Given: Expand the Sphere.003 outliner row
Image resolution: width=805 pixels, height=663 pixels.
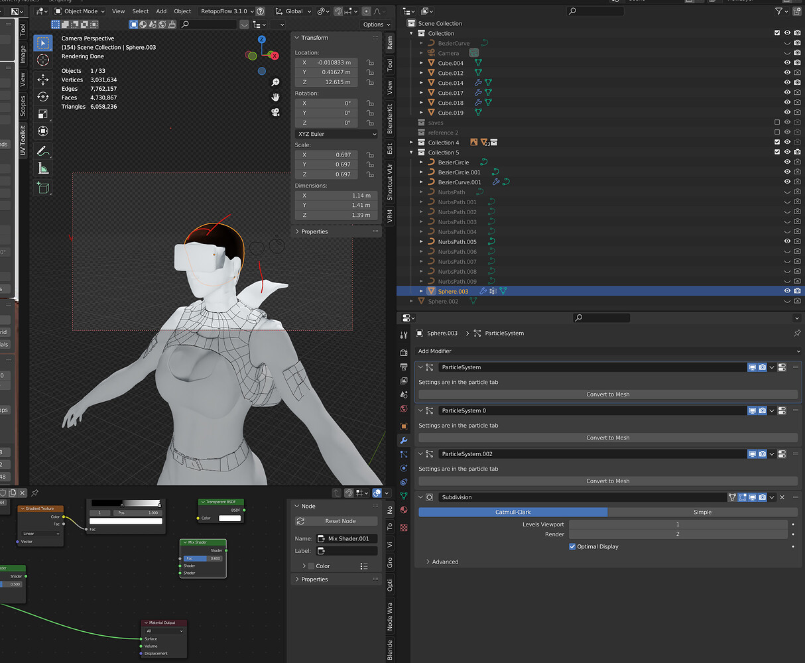Looking at the screenshot, I should pos(422,291).
